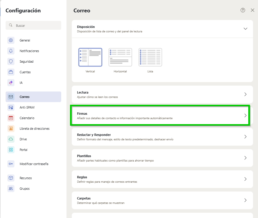Open Redactar y Responder settings
The image size is (258, 218).
click(162, 137)
